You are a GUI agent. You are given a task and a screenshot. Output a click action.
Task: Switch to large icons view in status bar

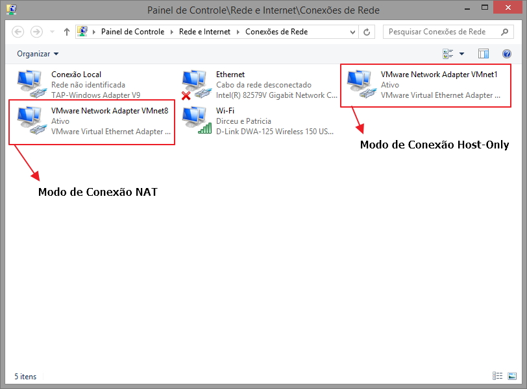click(511, 376)
